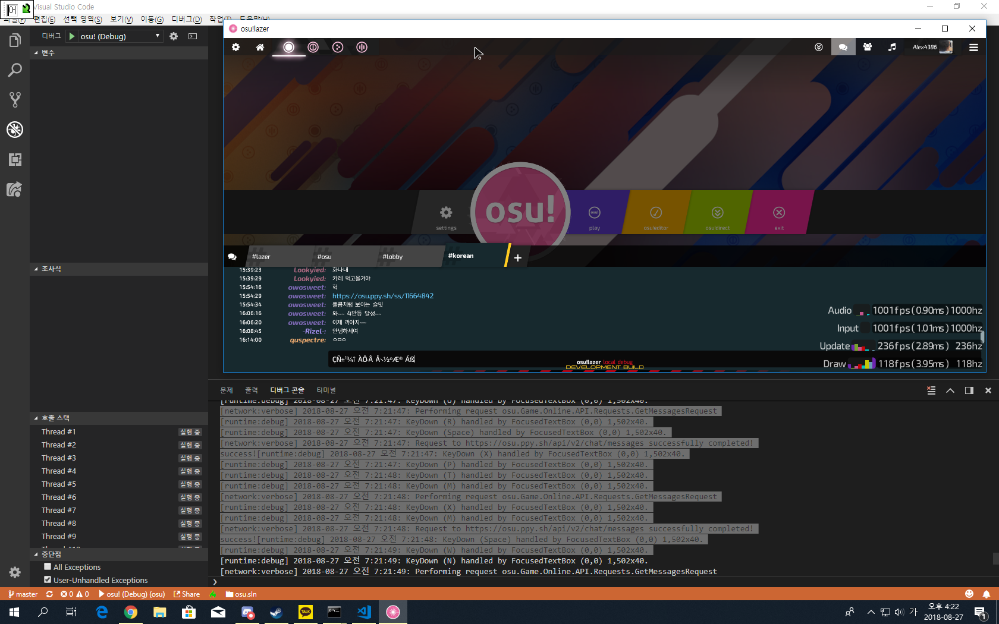Open the osu.ppy.sh screenshot link in chat
The height and width of the screenshot is (624, 999).
[x=383, y=296]
